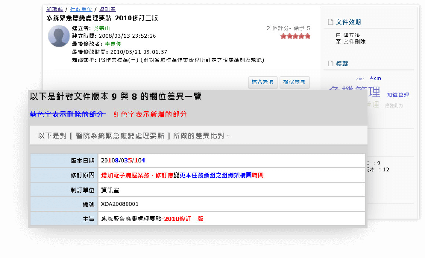This screenshot has width=425, height=258.
Task: Click the red 紅色字表示新增的部分 legend
Action: tap(150, 114)
